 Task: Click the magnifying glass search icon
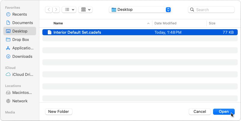coord(192,10)
